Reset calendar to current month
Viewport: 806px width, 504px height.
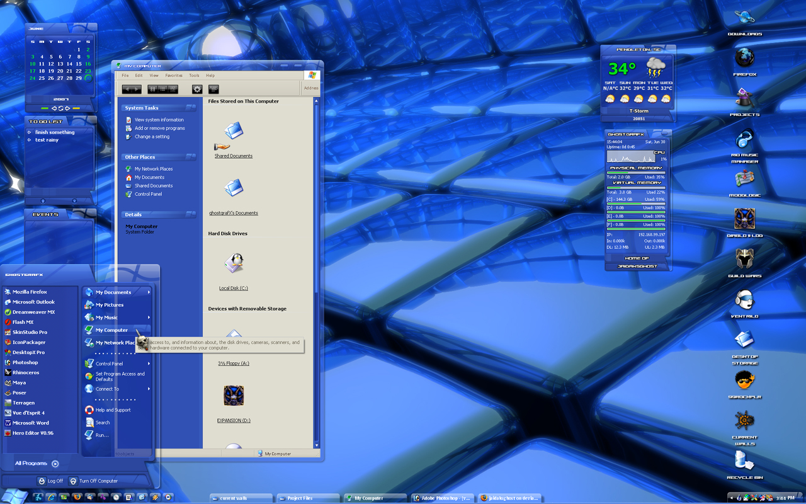tap(61, 108)
